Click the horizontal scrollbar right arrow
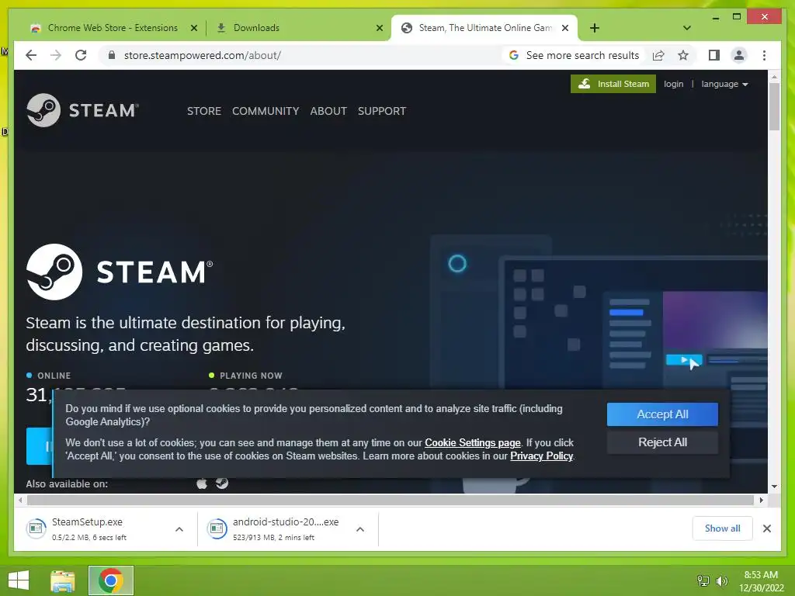The image size is (795, 596). (761, 501)
